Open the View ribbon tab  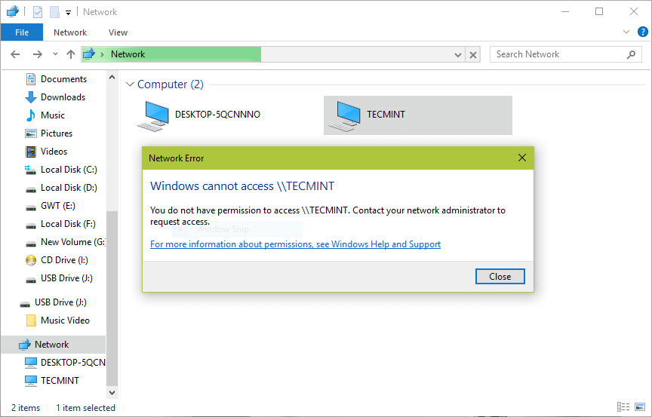point(118,32)
